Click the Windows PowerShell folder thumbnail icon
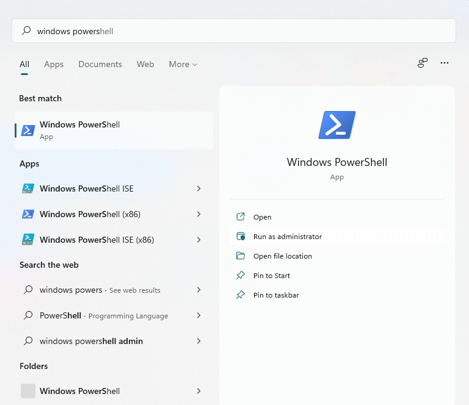 [x=28, y=391]
